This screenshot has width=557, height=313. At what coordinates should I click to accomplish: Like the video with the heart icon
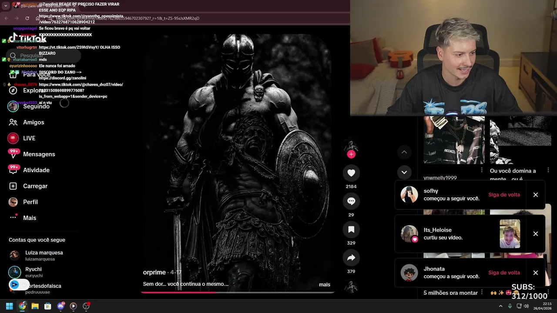pyautogui.click(x=351, y=173)
